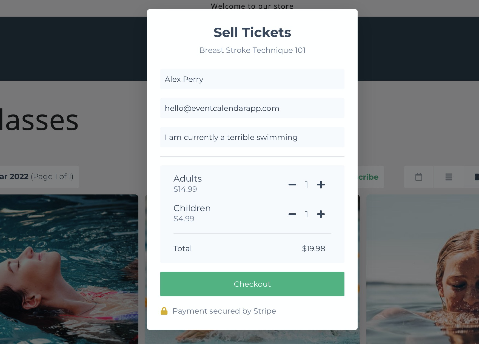The height and width of the screenshot is (344, 479).
Task: Click the green Checkout button
Action: point(252,284)
